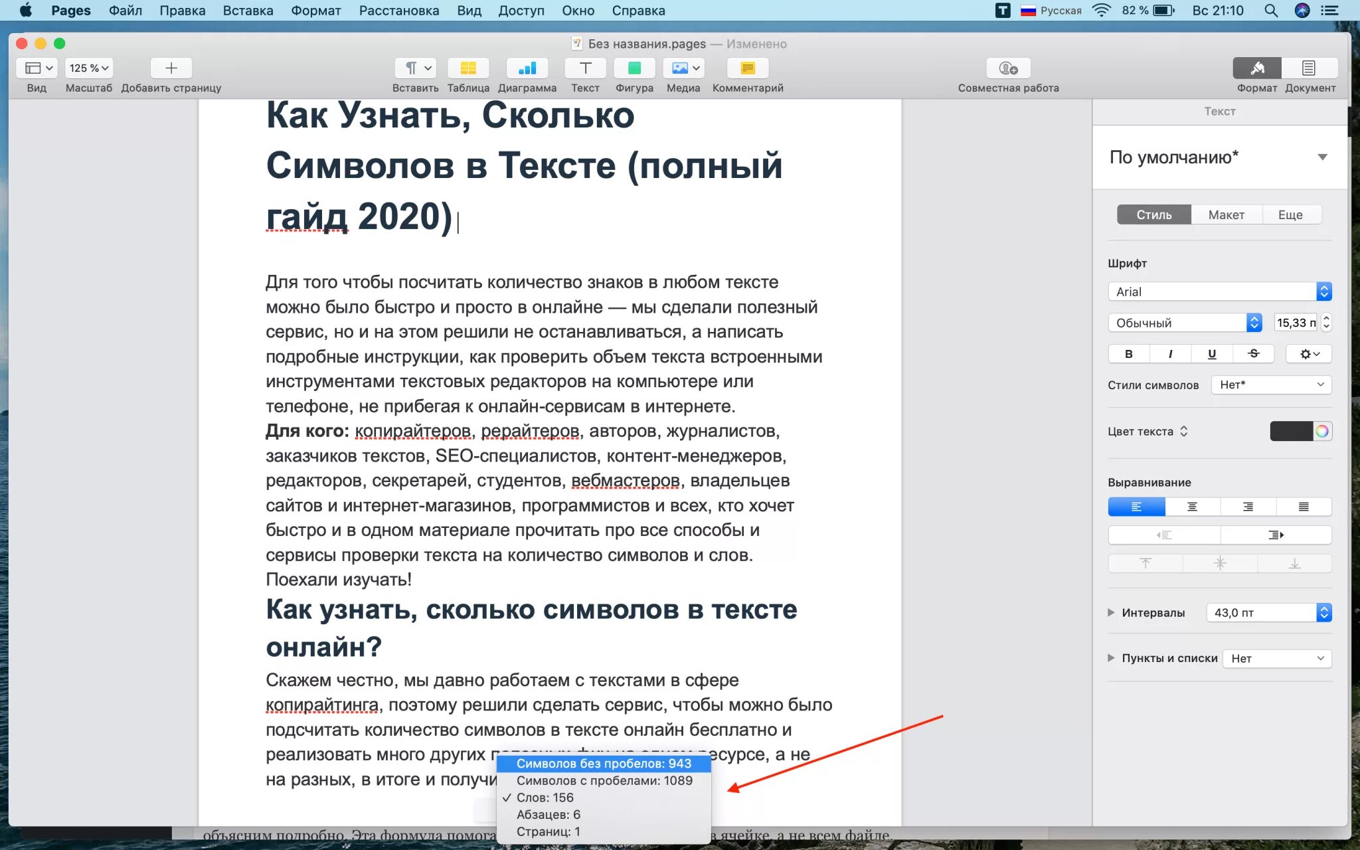The image size is (1360, 850).
Task: Add a comment with Комментарий icon
Action: coord(747,68)
